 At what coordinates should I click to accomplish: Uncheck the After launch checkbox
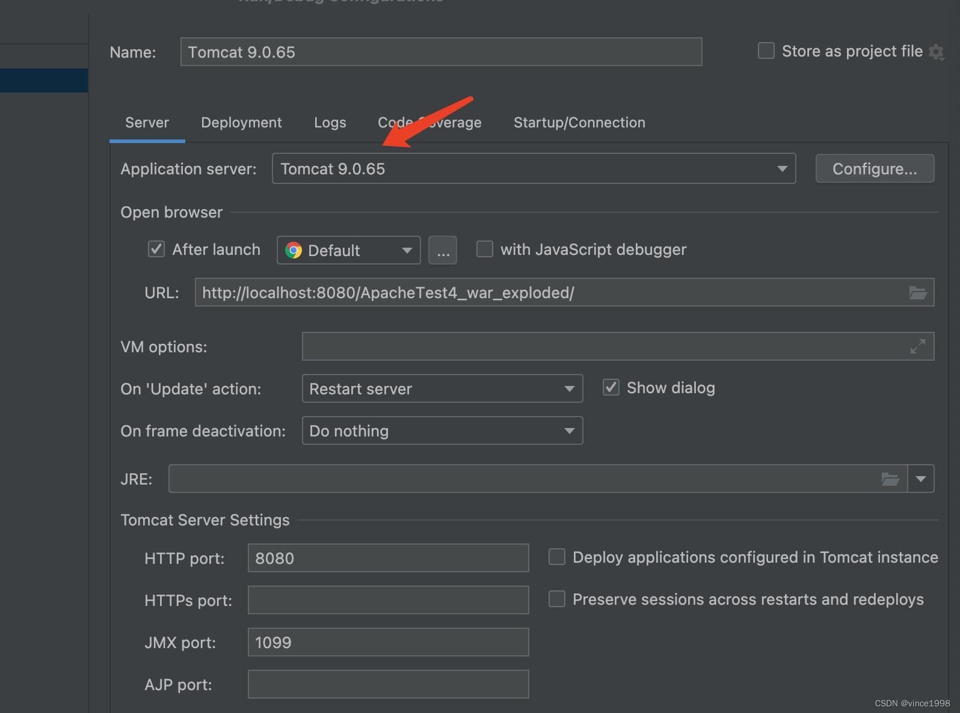coord(156,249)
